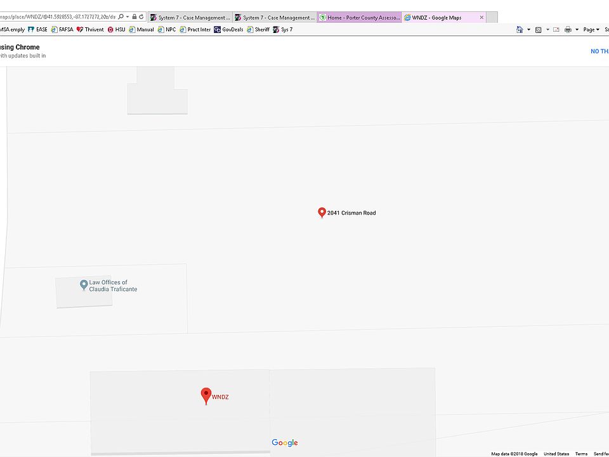Open the Manual favorites bookmark
This screenshot has height=457, width=609.
[141, 30]
